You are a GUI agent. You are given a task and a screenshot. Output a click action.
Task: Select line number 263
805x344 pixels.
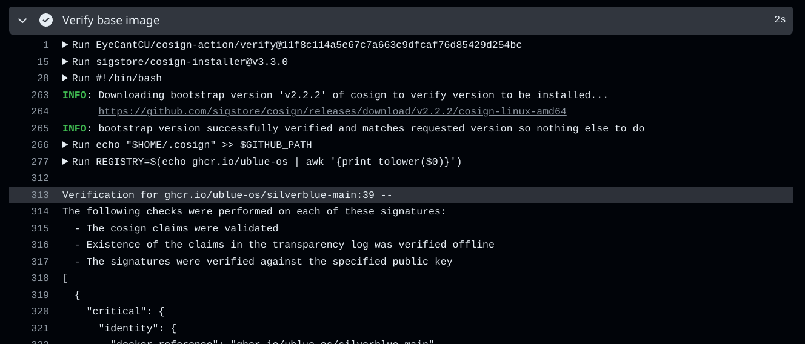(x=40, y=95)
